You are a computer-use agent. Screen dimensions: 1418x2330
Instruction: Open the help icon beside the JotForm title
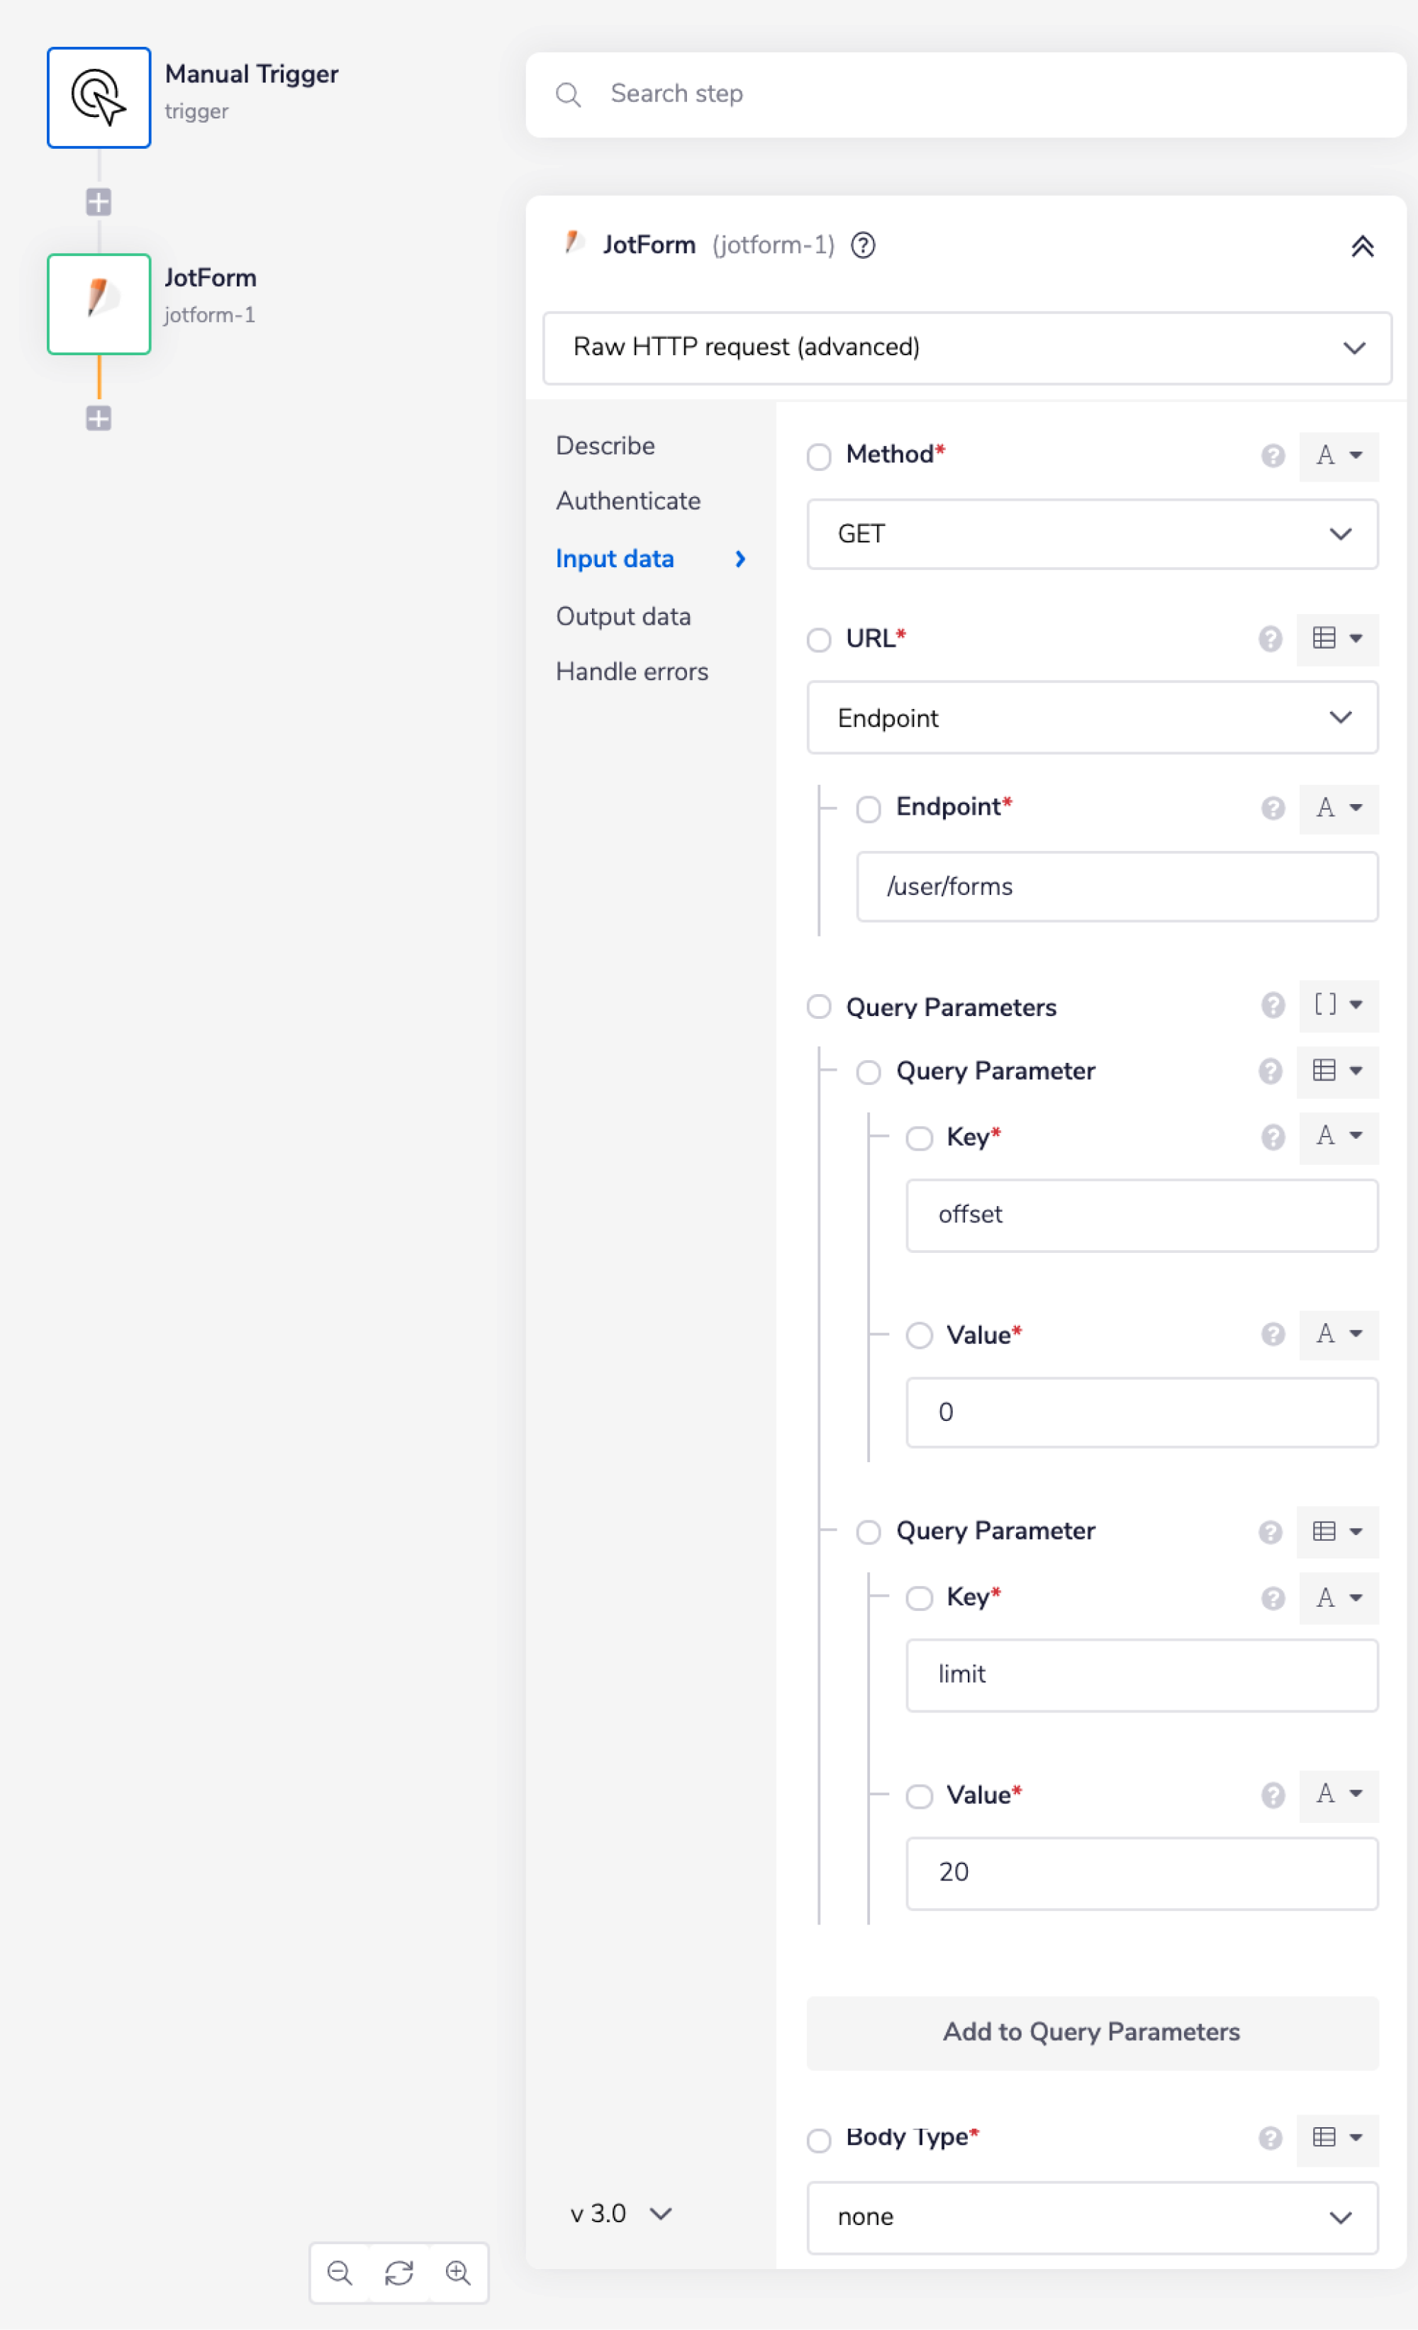click(864, 245)
